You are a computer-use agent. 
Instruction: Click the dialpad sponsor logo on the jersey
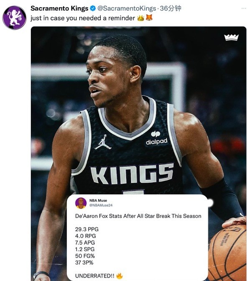156,138
